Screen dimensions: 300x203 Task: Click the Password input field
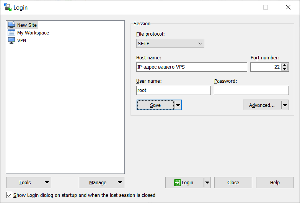pos(251,90)
